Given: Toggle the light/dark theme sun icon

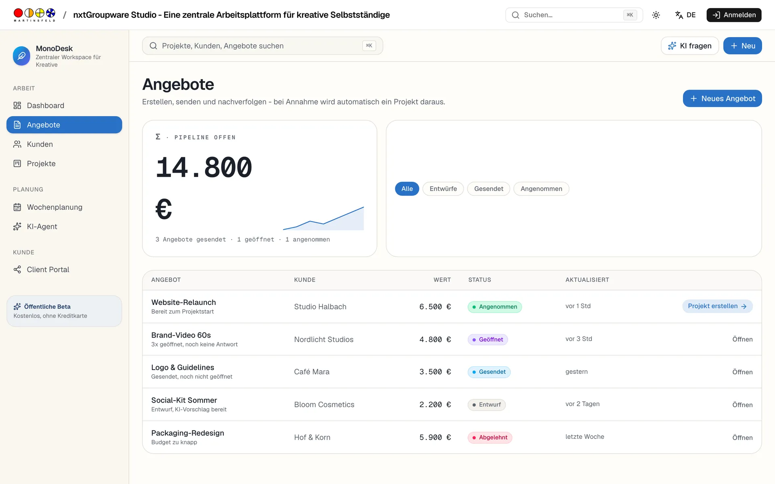Looking at the screenshot, I should (656, 15).
